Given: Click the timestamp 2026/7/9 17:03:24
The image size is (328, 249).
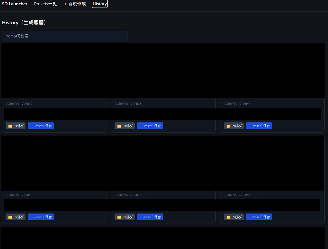Looking at the screenshot, I should tap(128, 195).
